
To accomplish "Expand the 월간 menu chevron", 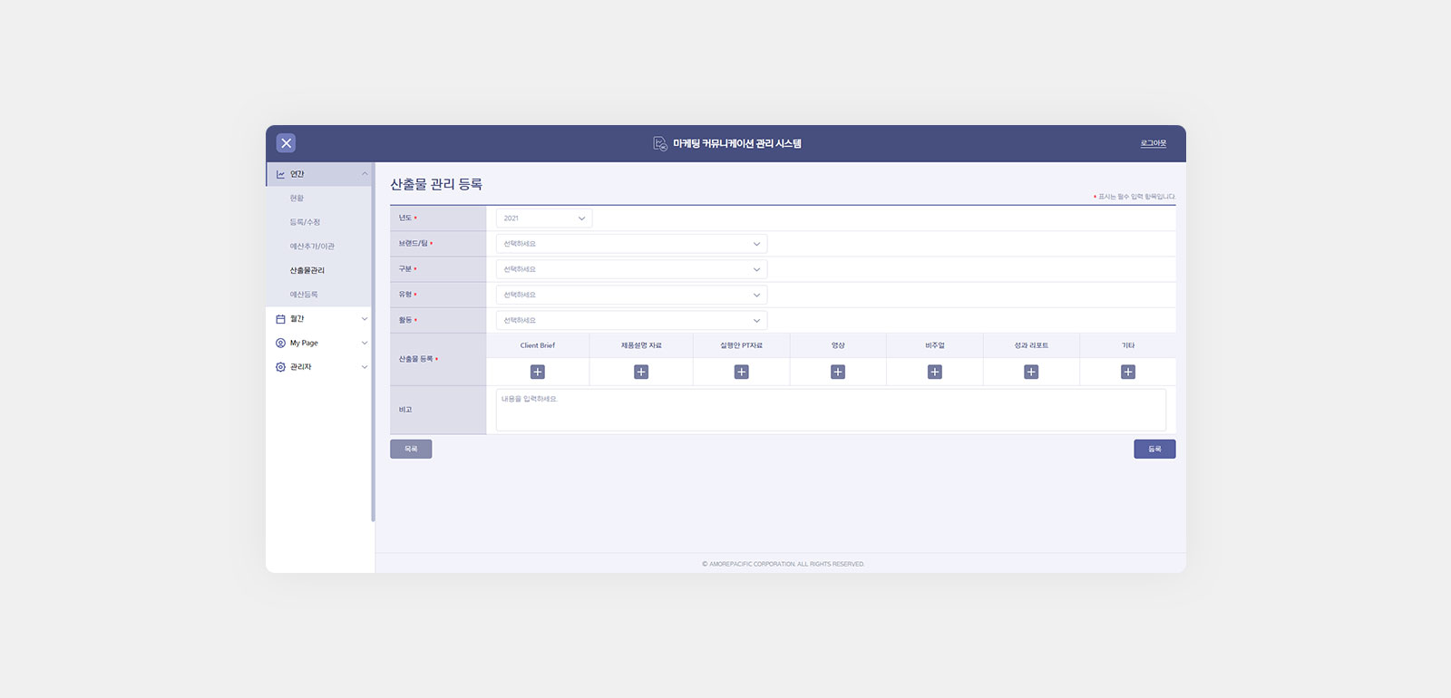I will tap(365, 319).
